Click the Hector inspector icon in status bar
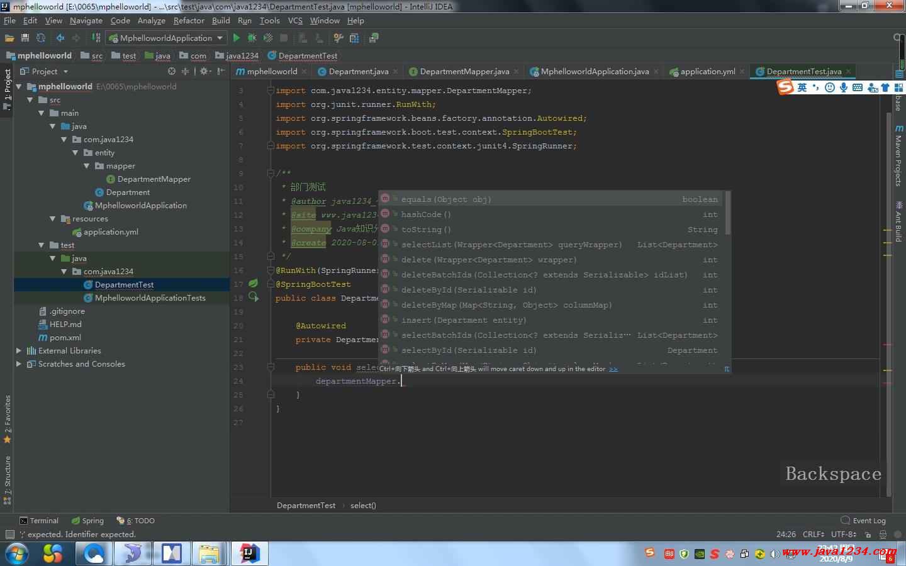 pos(883,535)
